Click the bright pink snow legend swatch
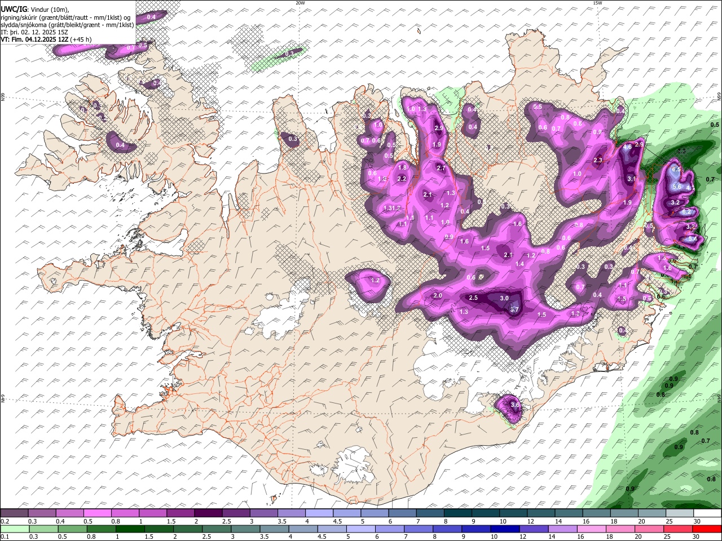Image resolution: width=722 pixels, height=541 pixels. 98,513
